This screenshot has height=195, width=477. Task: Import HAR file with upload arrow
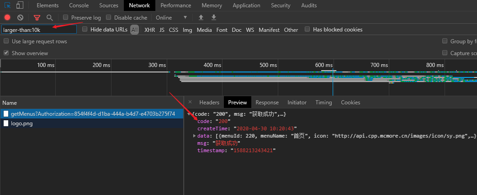click(x=201, y=18)
